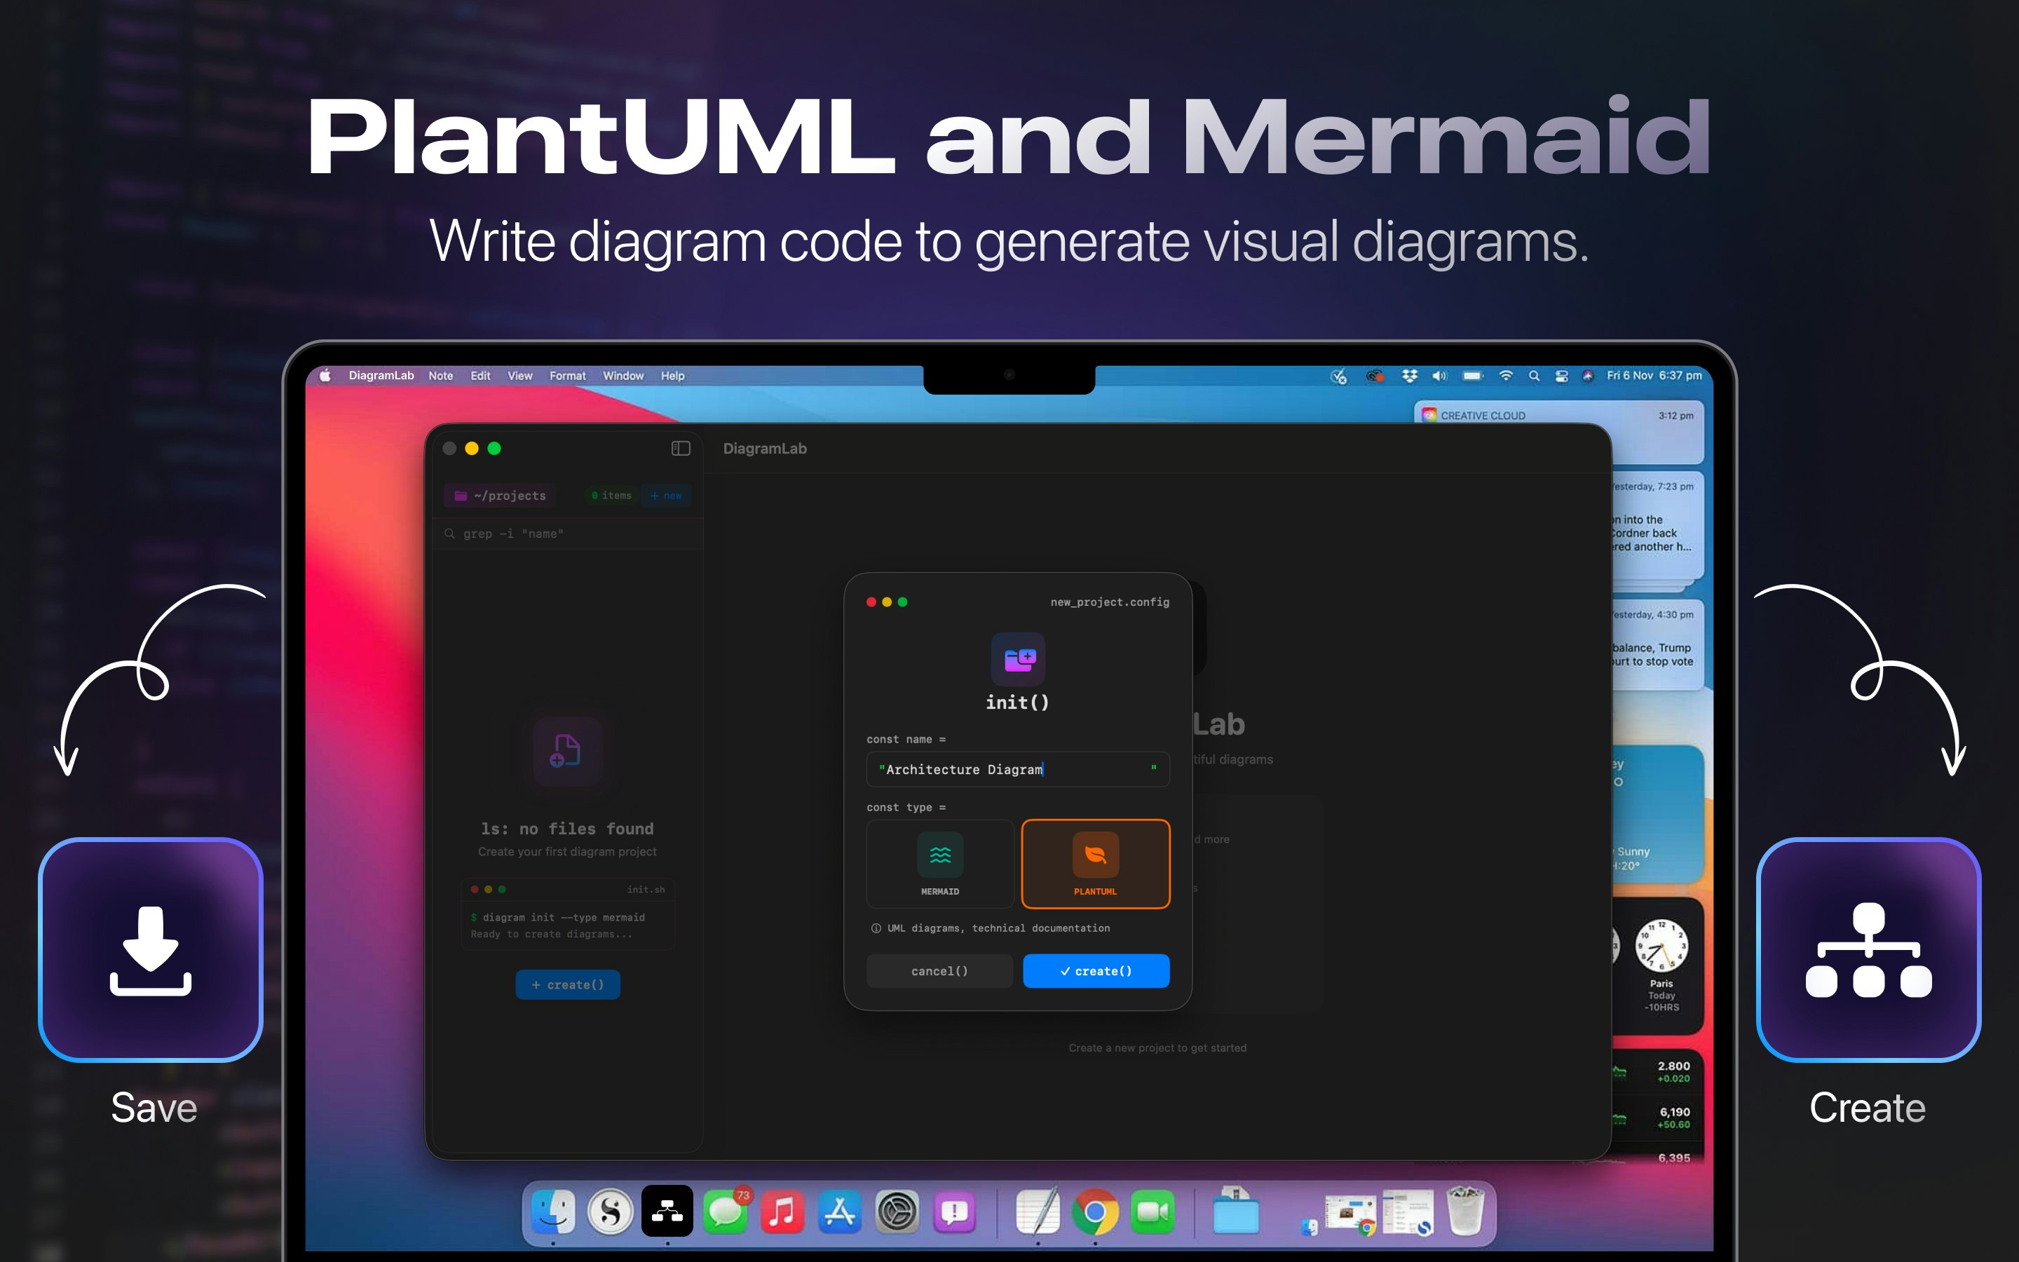Image resolution: width=2019 pixels, height=1262 pixels.
Task: Select the Mermaid diagram type
Action: 940,864
